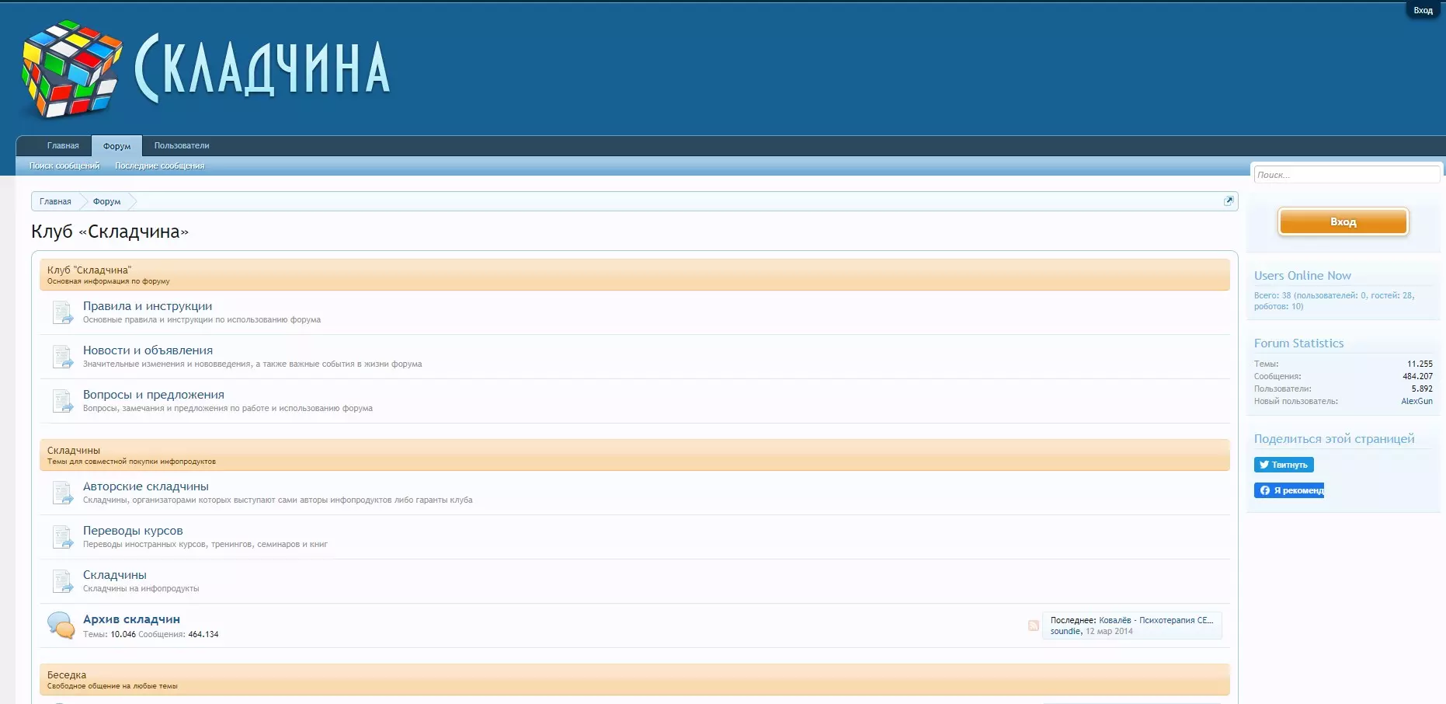This screenshot has width=1446, height=704.
Task: Open the Главная navigation tab
Action: [x=63, y=146]
